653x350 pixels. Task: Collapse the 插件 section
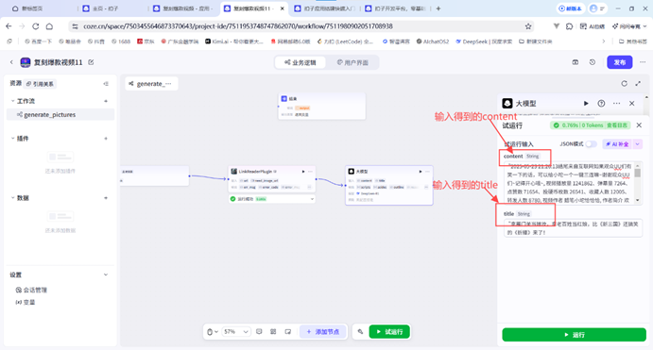click(x=12, y=139)
